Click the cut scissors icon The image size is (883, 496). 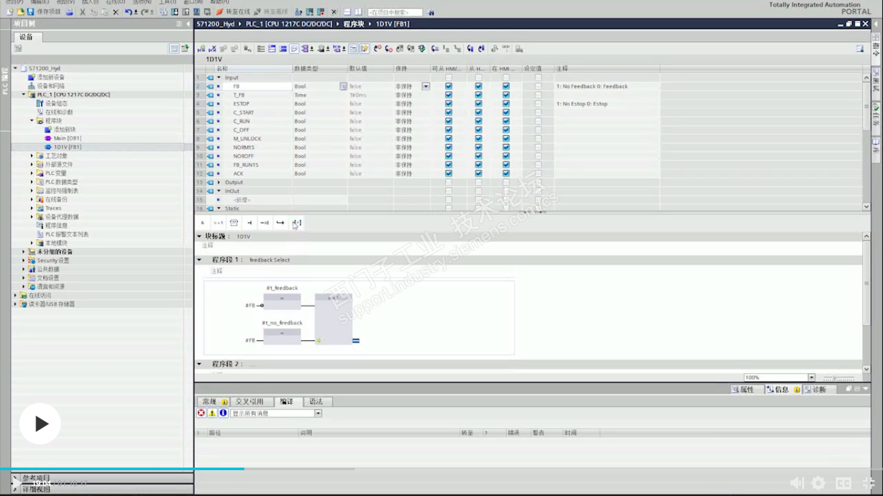pyautogui.click(x=83, y=12)
